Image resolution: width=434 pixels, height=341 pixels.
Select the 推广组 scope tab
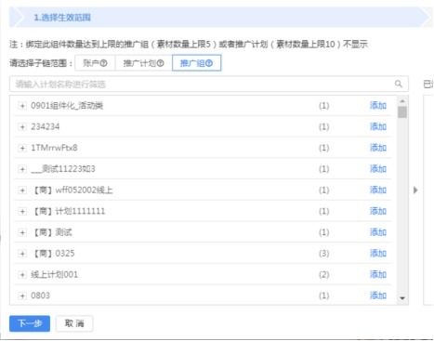point(196,63)
